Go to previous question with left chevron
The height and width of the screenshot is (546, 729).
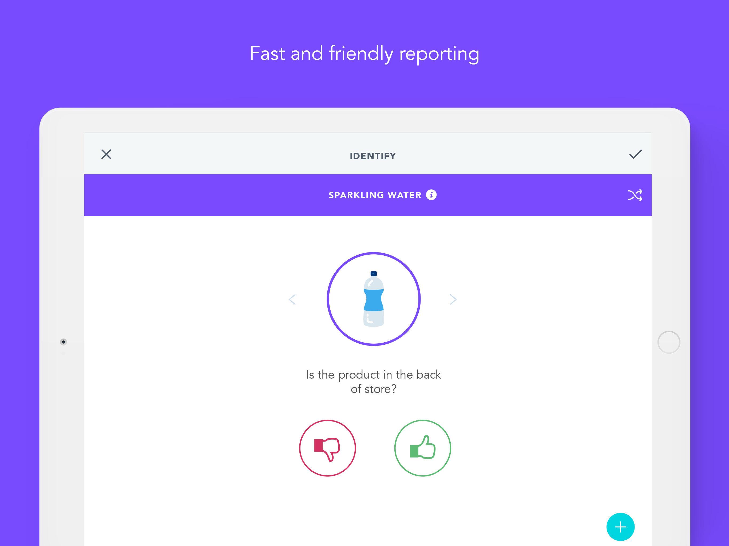(292, 299)
